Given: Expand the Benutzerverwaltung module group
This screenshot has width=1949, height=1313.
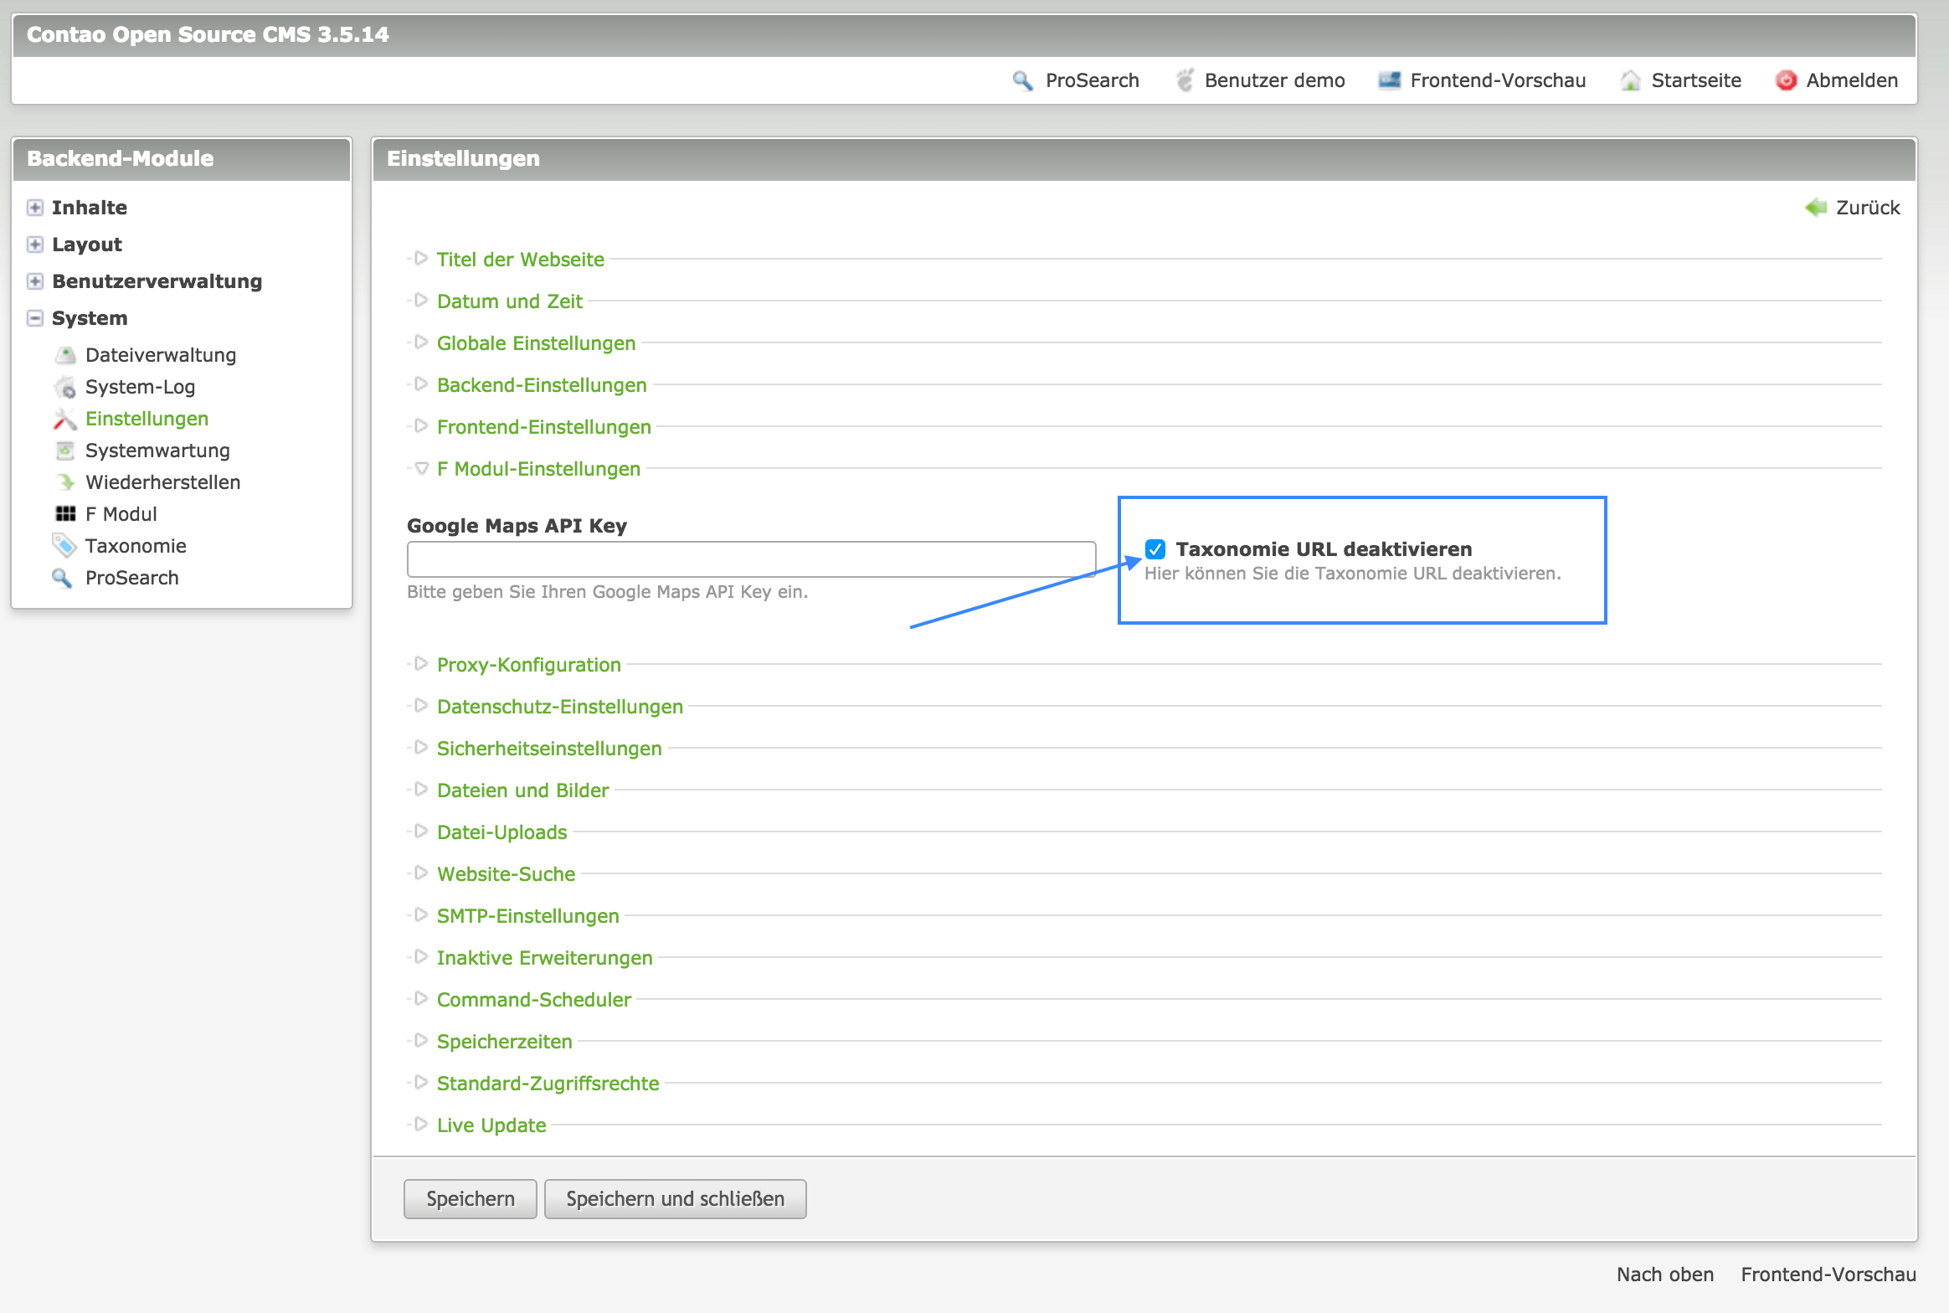Looking at the screenshot, I should pyautogui.click(x=35, y=281).
